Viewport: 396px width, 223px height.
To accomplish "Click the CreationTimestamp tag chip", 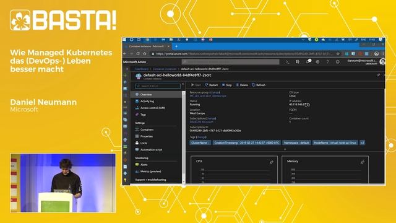I will coord(246,142).
